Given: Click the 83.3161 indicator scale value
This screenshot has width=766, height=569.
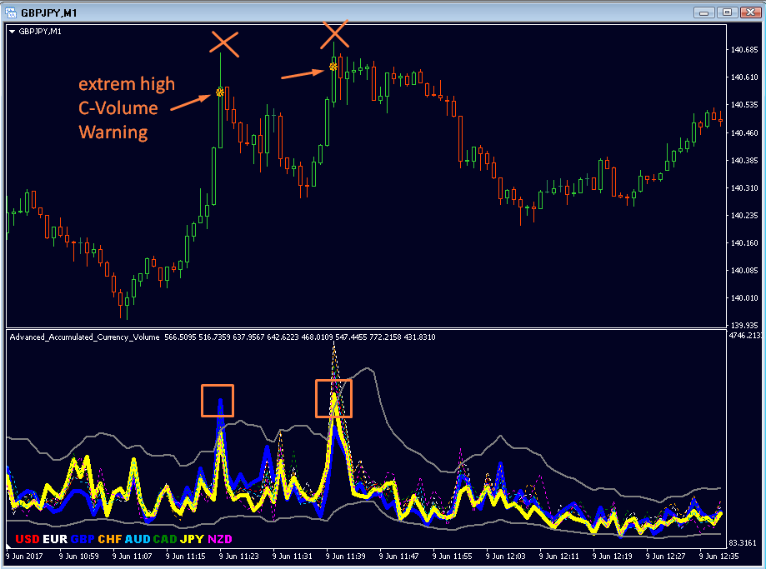Looking at the screenshot, I should 743,542.
